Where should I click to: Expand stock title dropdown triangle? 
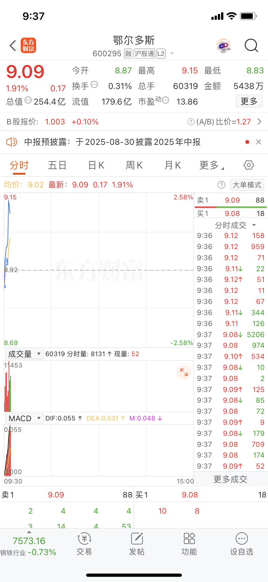click(172, 54)
